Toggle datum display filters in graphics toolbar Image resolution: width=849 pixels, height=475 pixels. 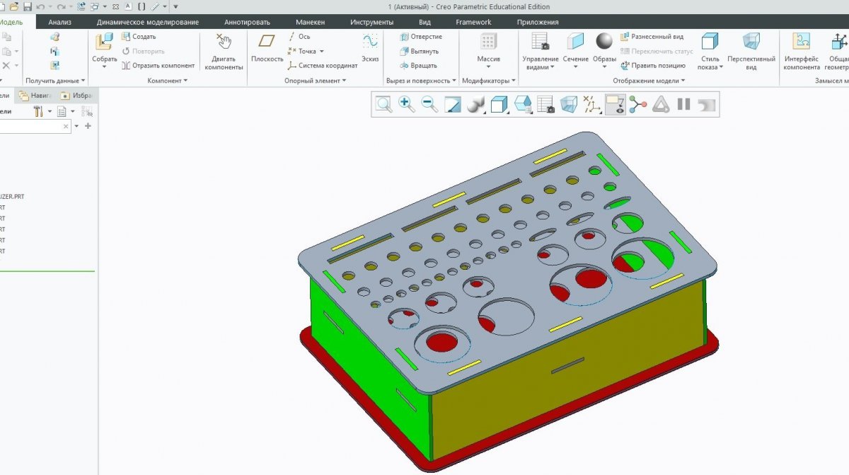pyautogui.click(x=591, y=105)
